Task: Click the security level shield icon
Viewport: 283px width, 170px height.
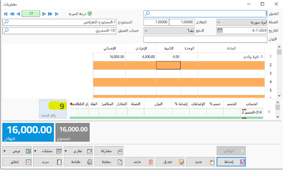Action: [90, 14]
